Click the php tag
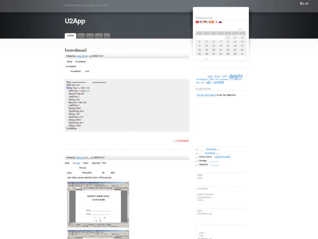The image size is (318, 239). pos(198,82)
